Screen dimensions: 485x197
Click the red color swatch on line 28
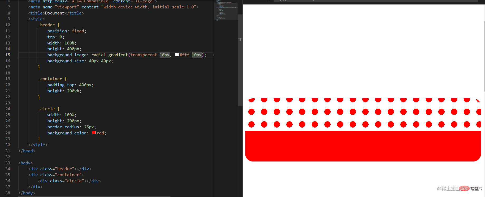[x=94, y=133]
